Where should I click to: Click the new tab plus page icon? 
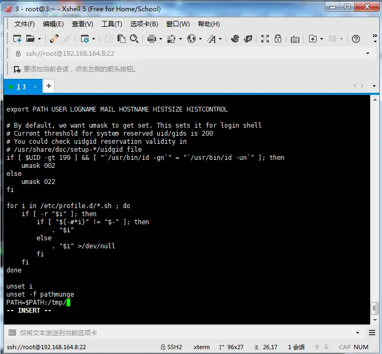(x=313, y=39)
